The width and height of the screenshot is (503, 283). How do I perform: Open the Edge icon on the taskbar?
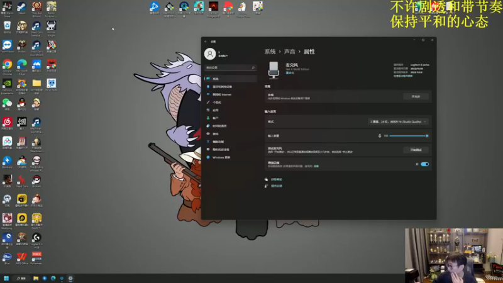click(x=53, y=278)
